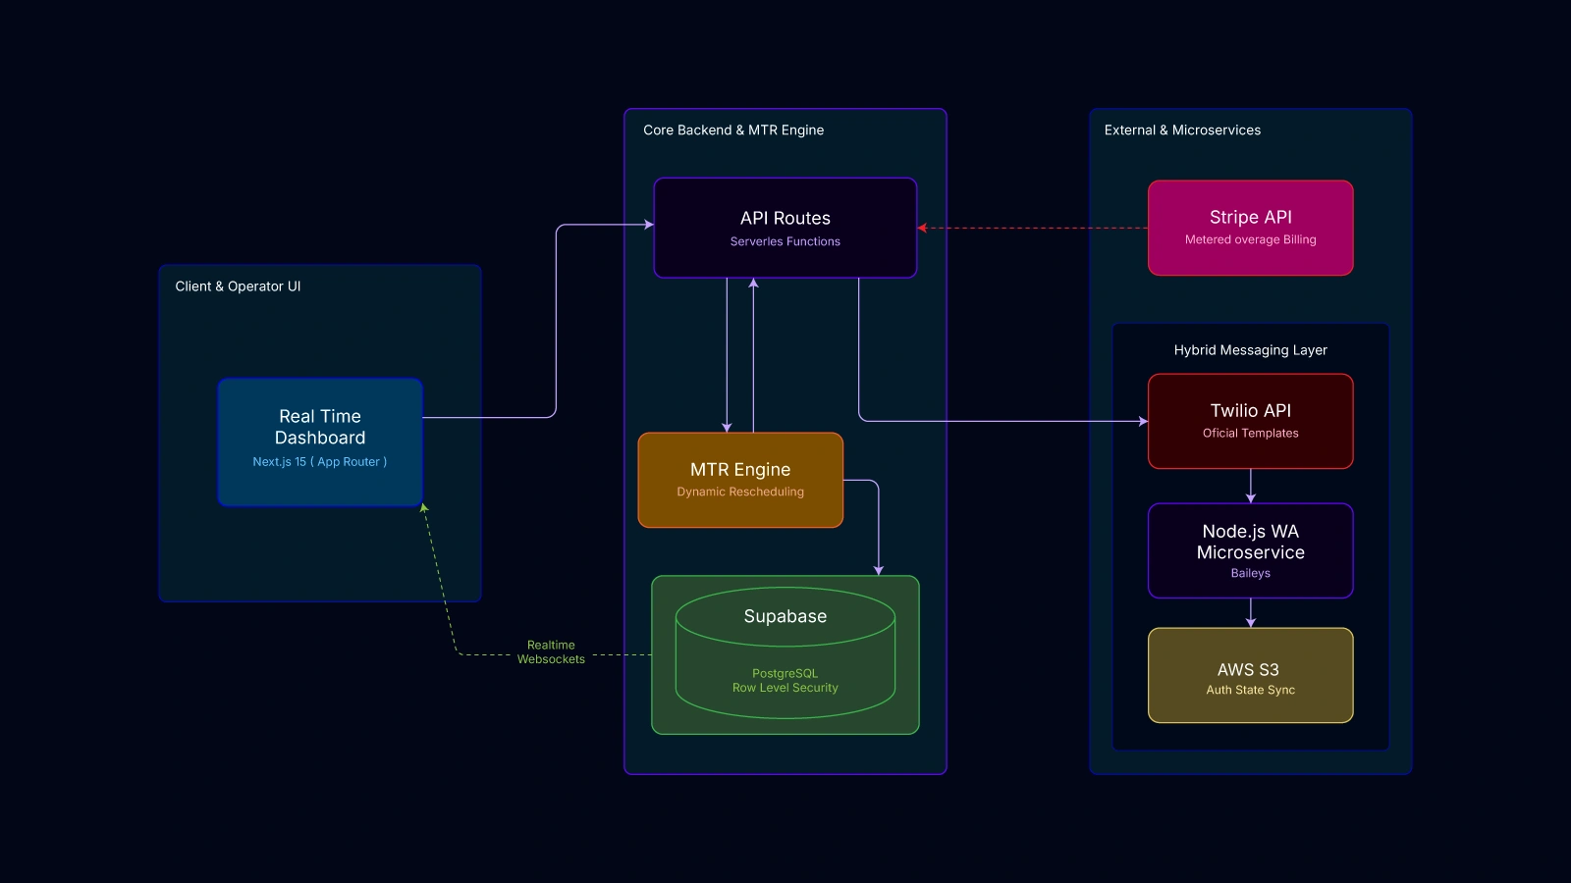Click the Twilio API node
Screen dimensions: 1571x883
[x=1251, y=421]
